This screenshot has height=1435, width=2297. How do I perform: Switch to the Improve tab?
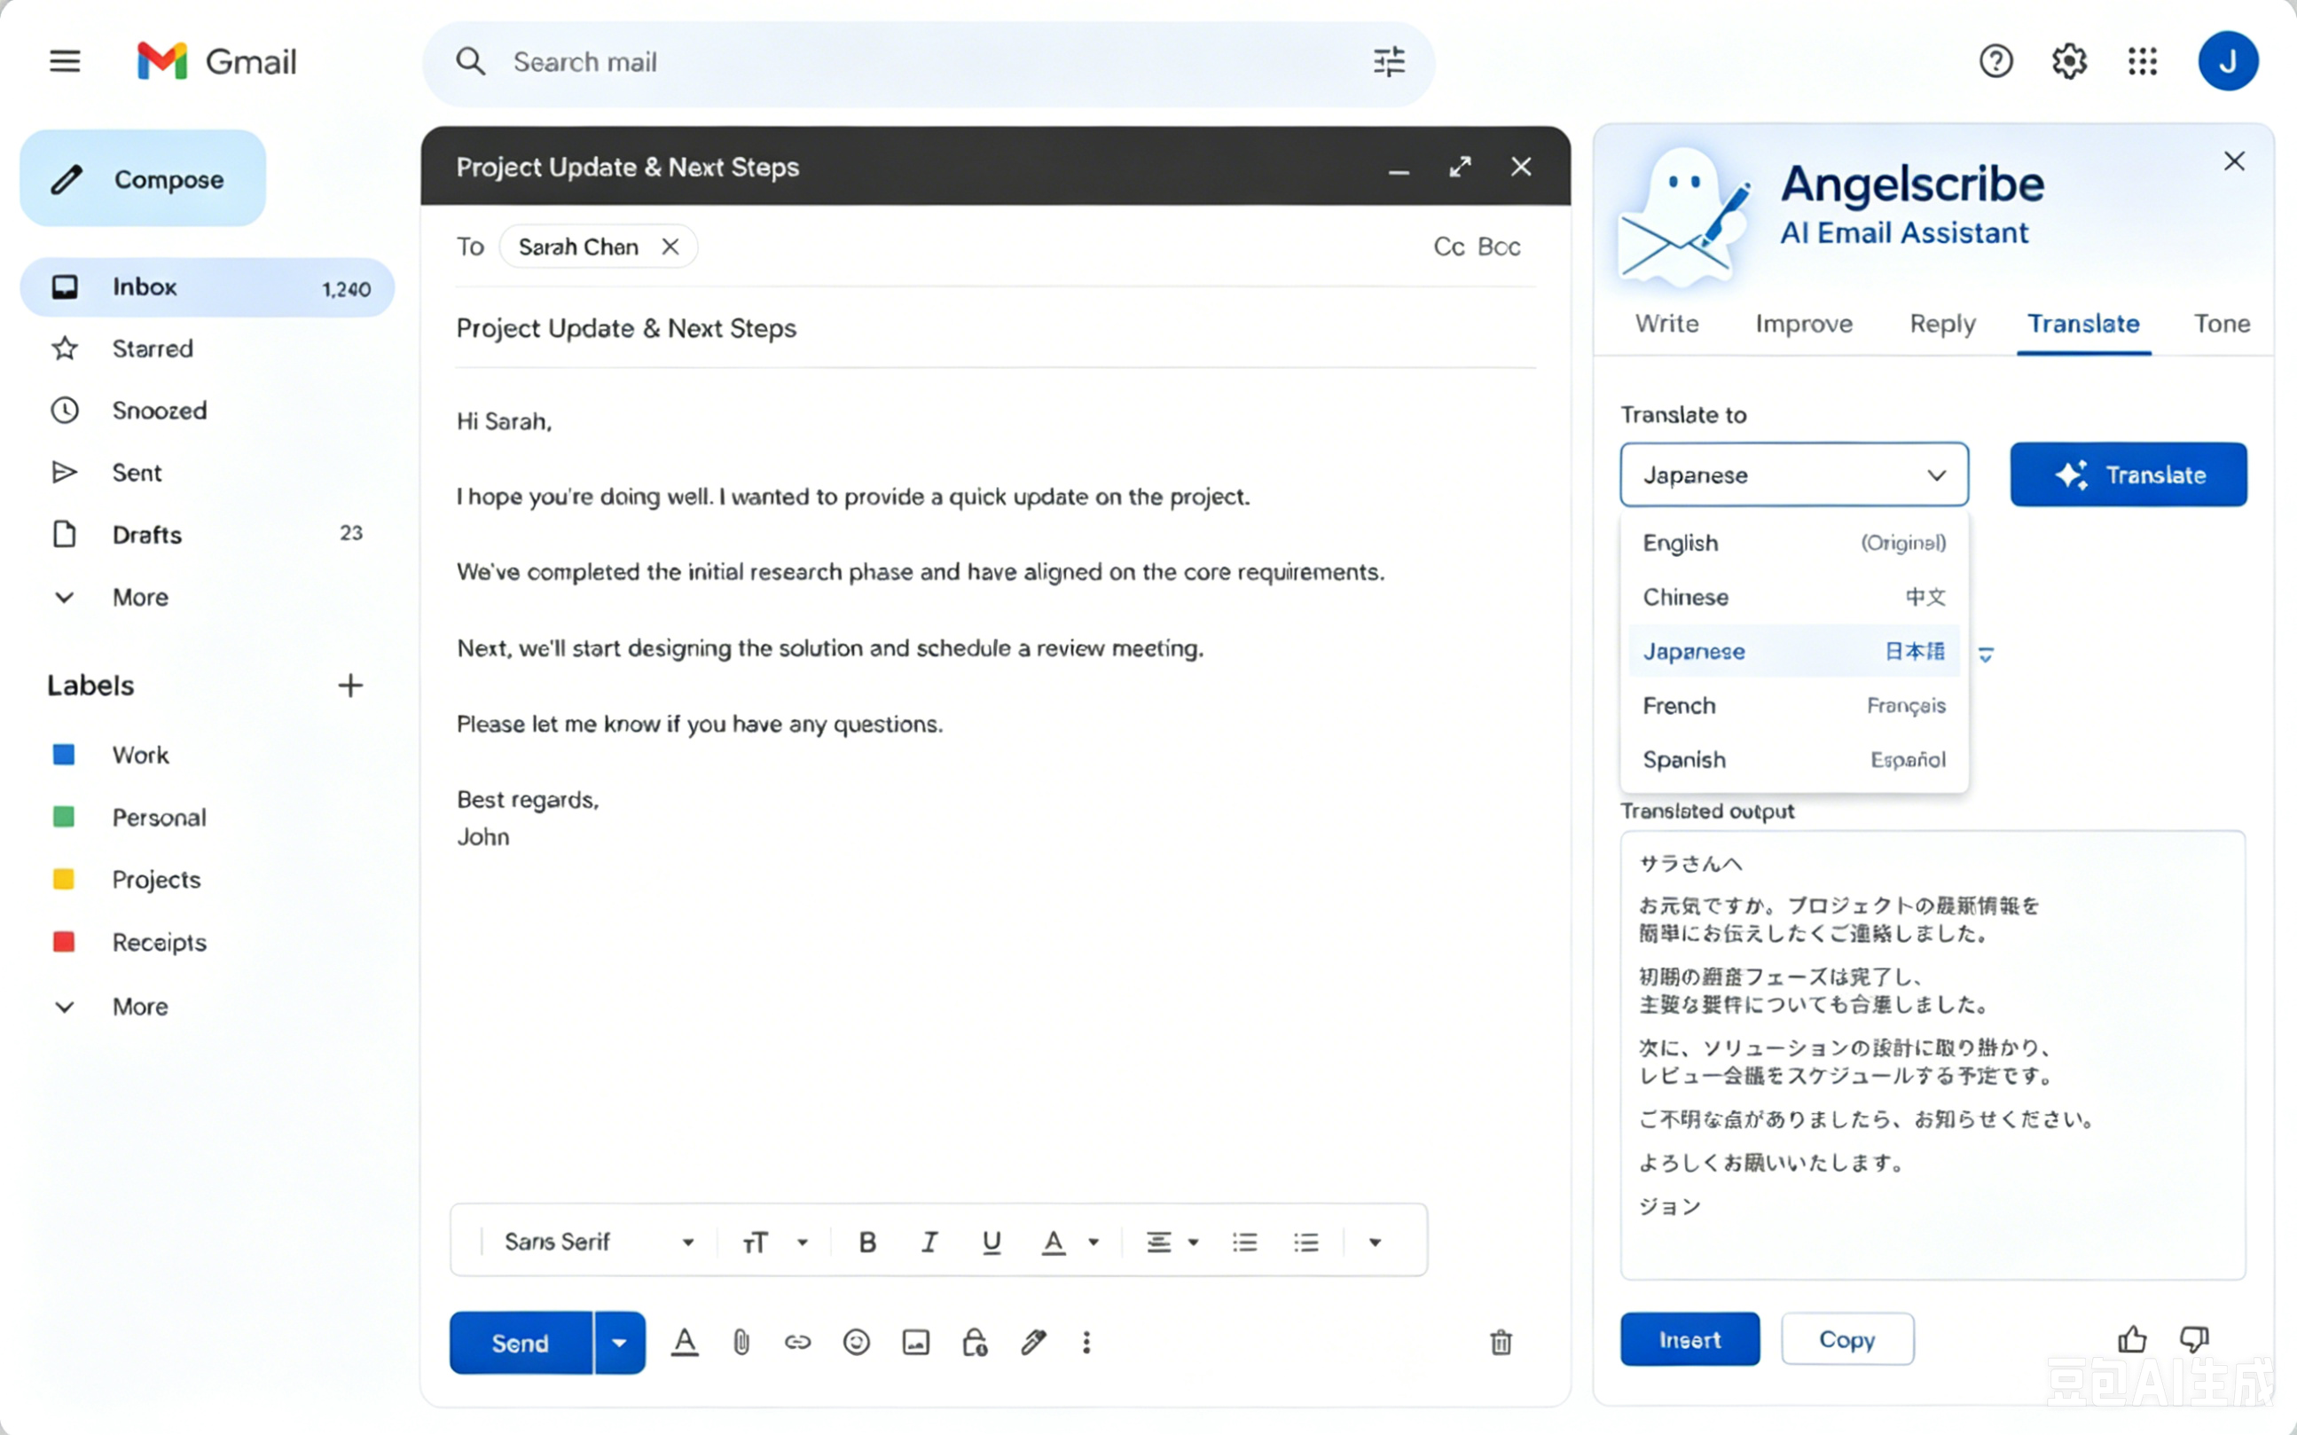[x=1804, y=324]
